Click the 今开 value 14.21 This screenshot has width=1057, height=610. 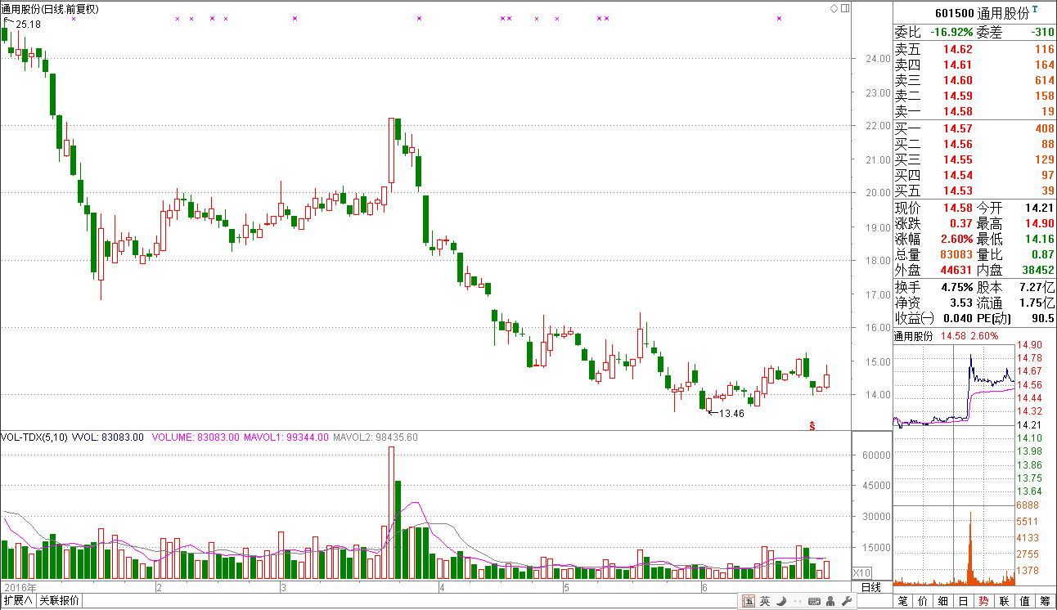coord(1040,208)
